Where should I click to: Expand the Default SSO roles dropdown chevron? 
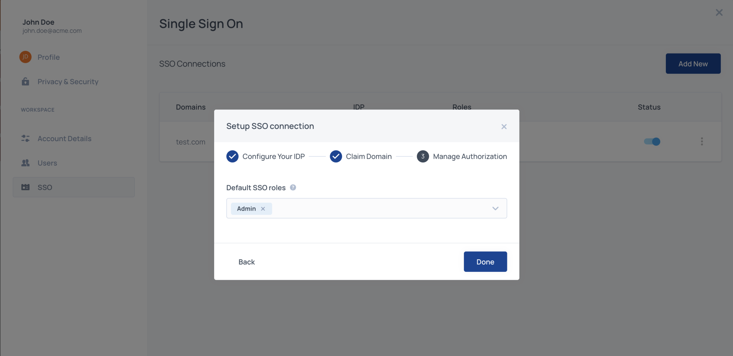point(495,208)
